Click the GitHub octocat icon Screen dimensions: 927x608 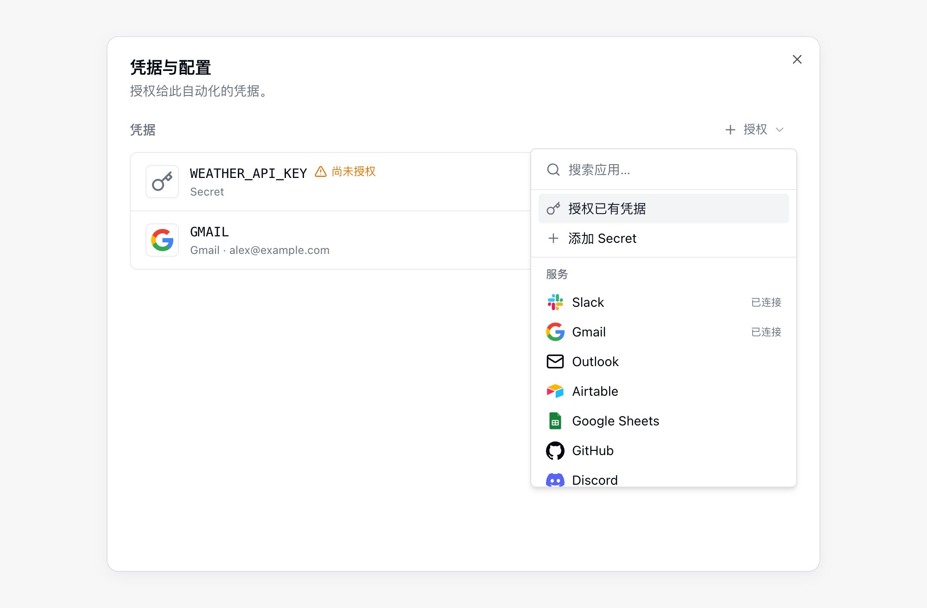click(x=555, y=450)
